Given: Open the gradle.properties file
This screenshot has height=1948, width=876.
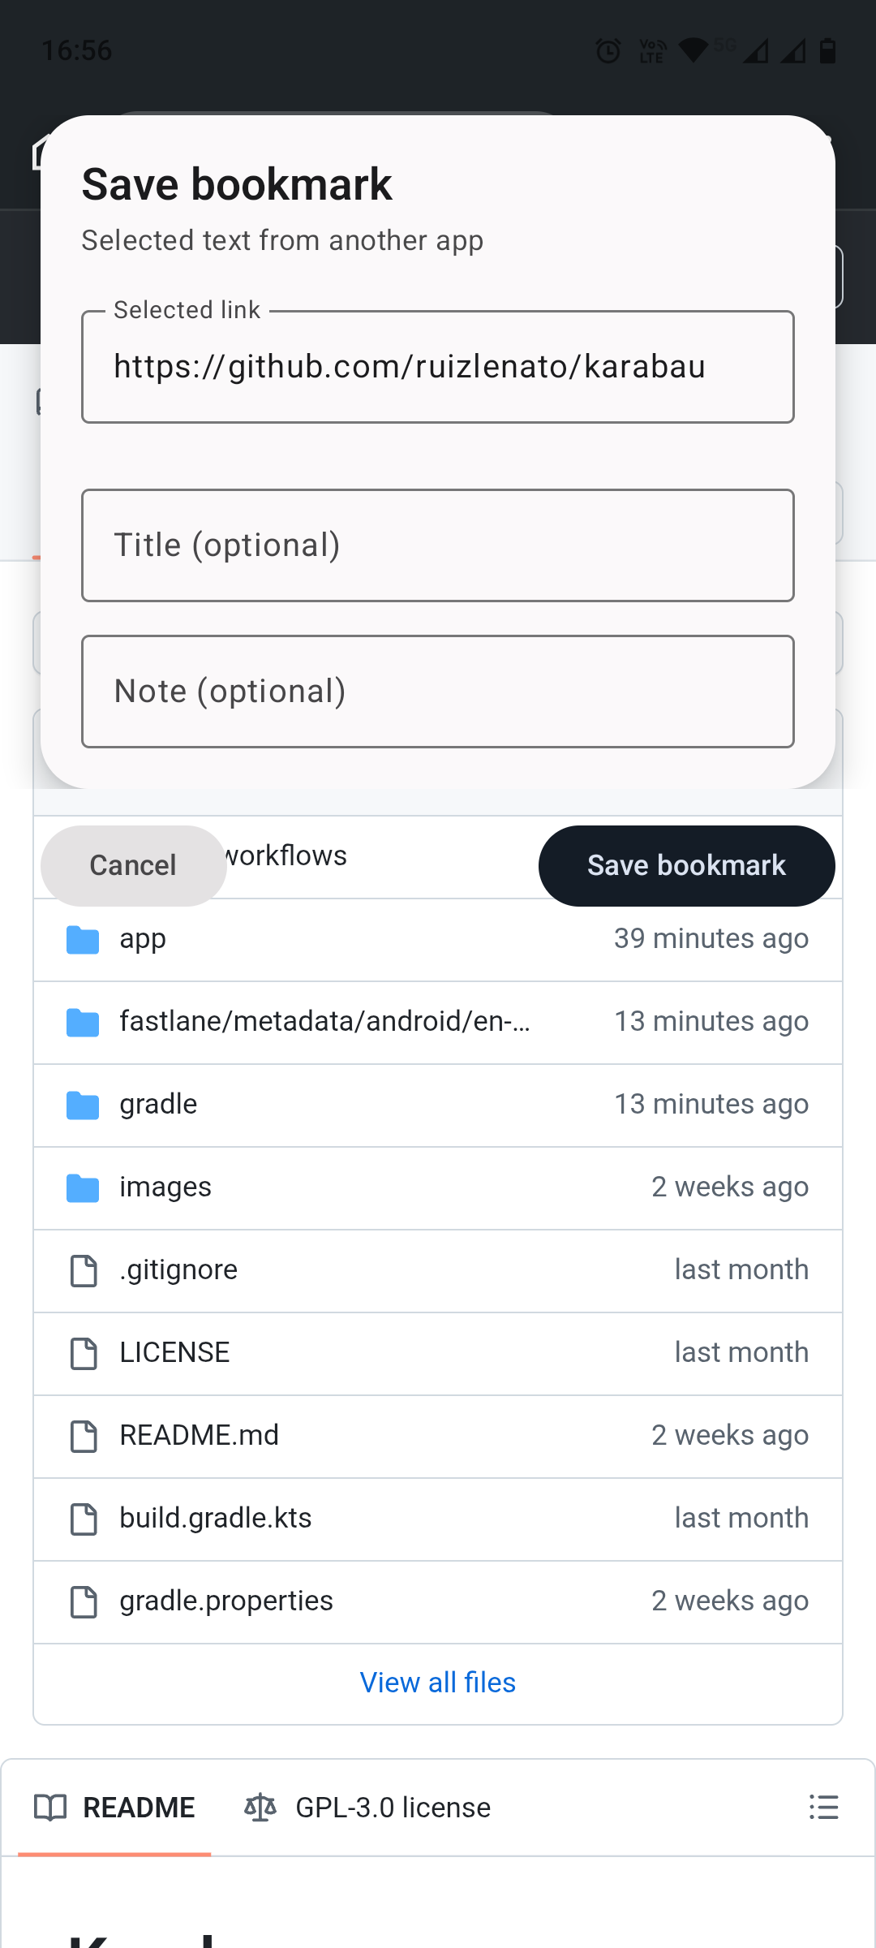Looking at the screenshot, I should tap(226, 1601).
